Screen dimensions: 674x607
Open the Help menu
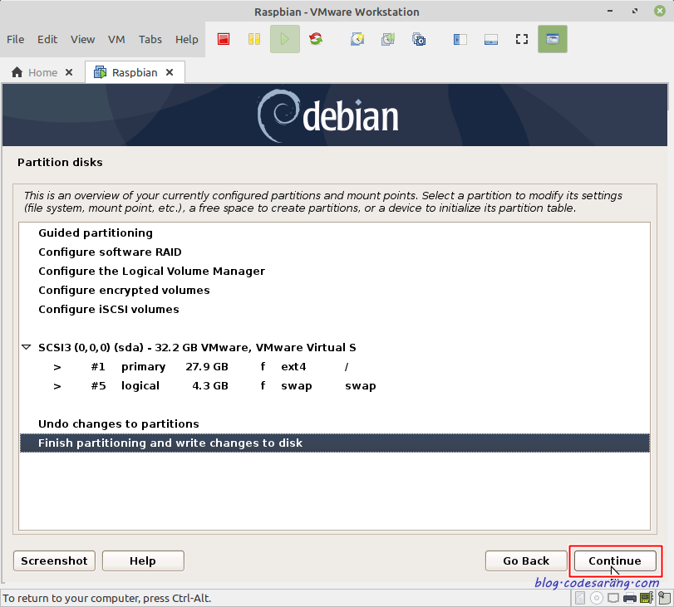(x=186, y=40)
